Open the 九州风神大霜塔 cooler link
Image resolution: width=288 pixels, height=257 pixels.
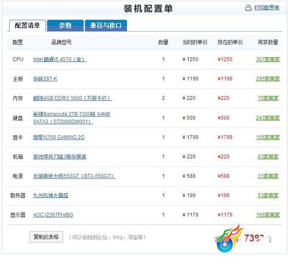coord(51,195)
